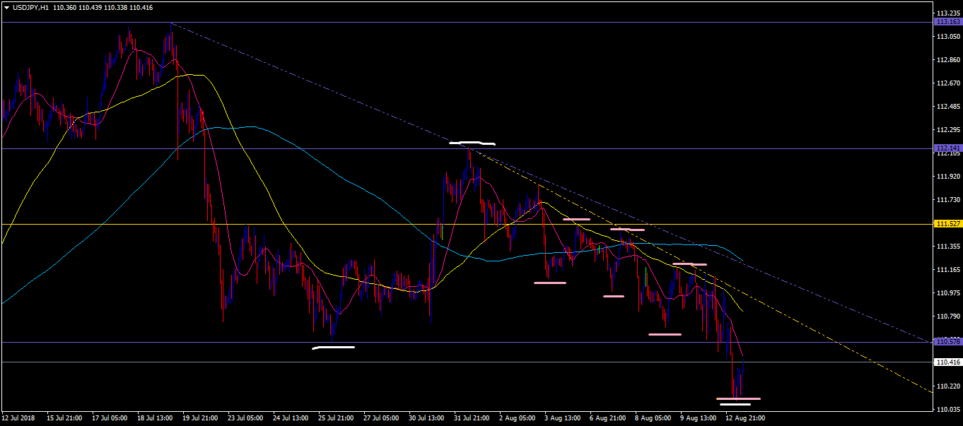Click the 110.790 price scale value
This screenshot has width=963, height=426.
(947, 316)
